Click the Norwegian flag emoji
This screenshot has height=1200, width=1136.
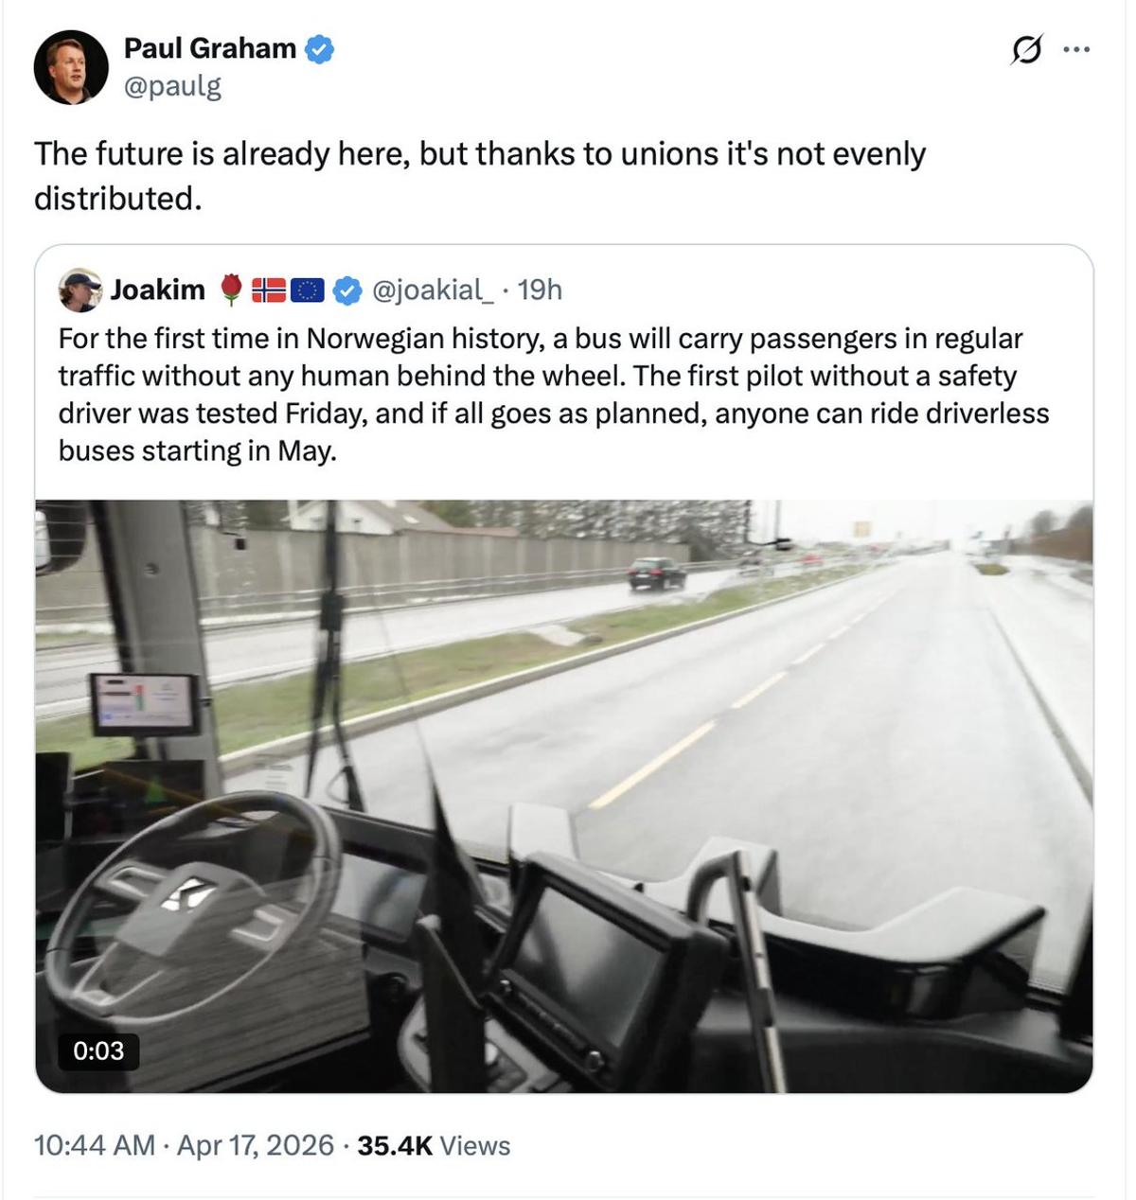pyautogui.click(x=269, y=290)
